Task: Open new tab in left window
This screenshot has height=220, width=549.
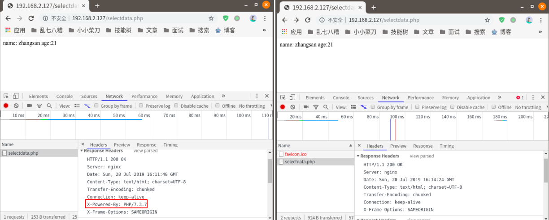Action: (96, 5)
